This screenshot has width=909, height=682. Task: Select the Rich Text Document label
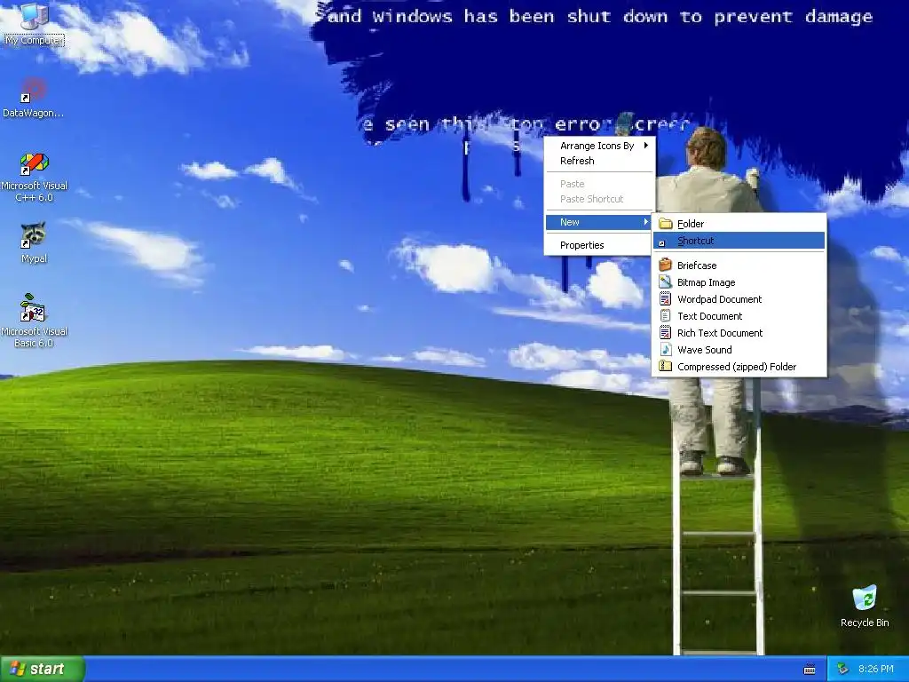(720, 333)
